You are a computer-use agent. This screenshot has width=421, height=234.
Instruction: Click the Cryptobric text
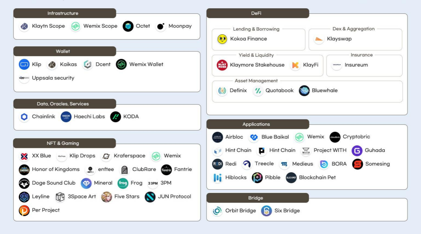[357, 137]
